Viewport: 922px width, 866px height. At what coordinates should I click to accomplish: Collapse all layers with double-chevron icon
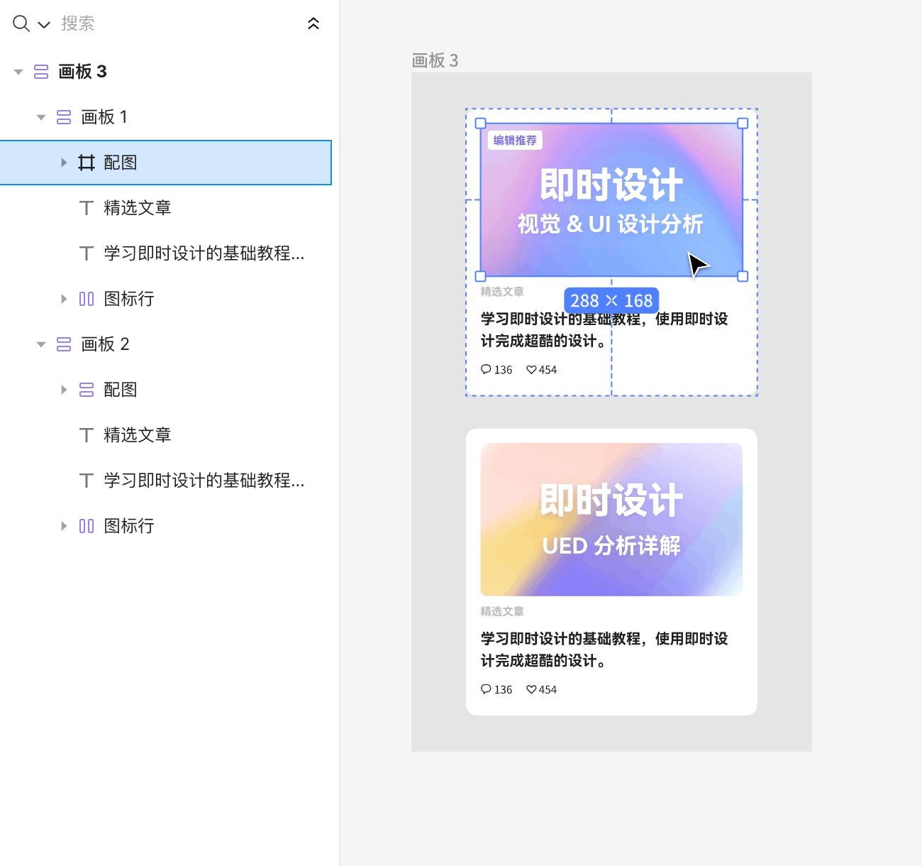click(x=313, y=23)
